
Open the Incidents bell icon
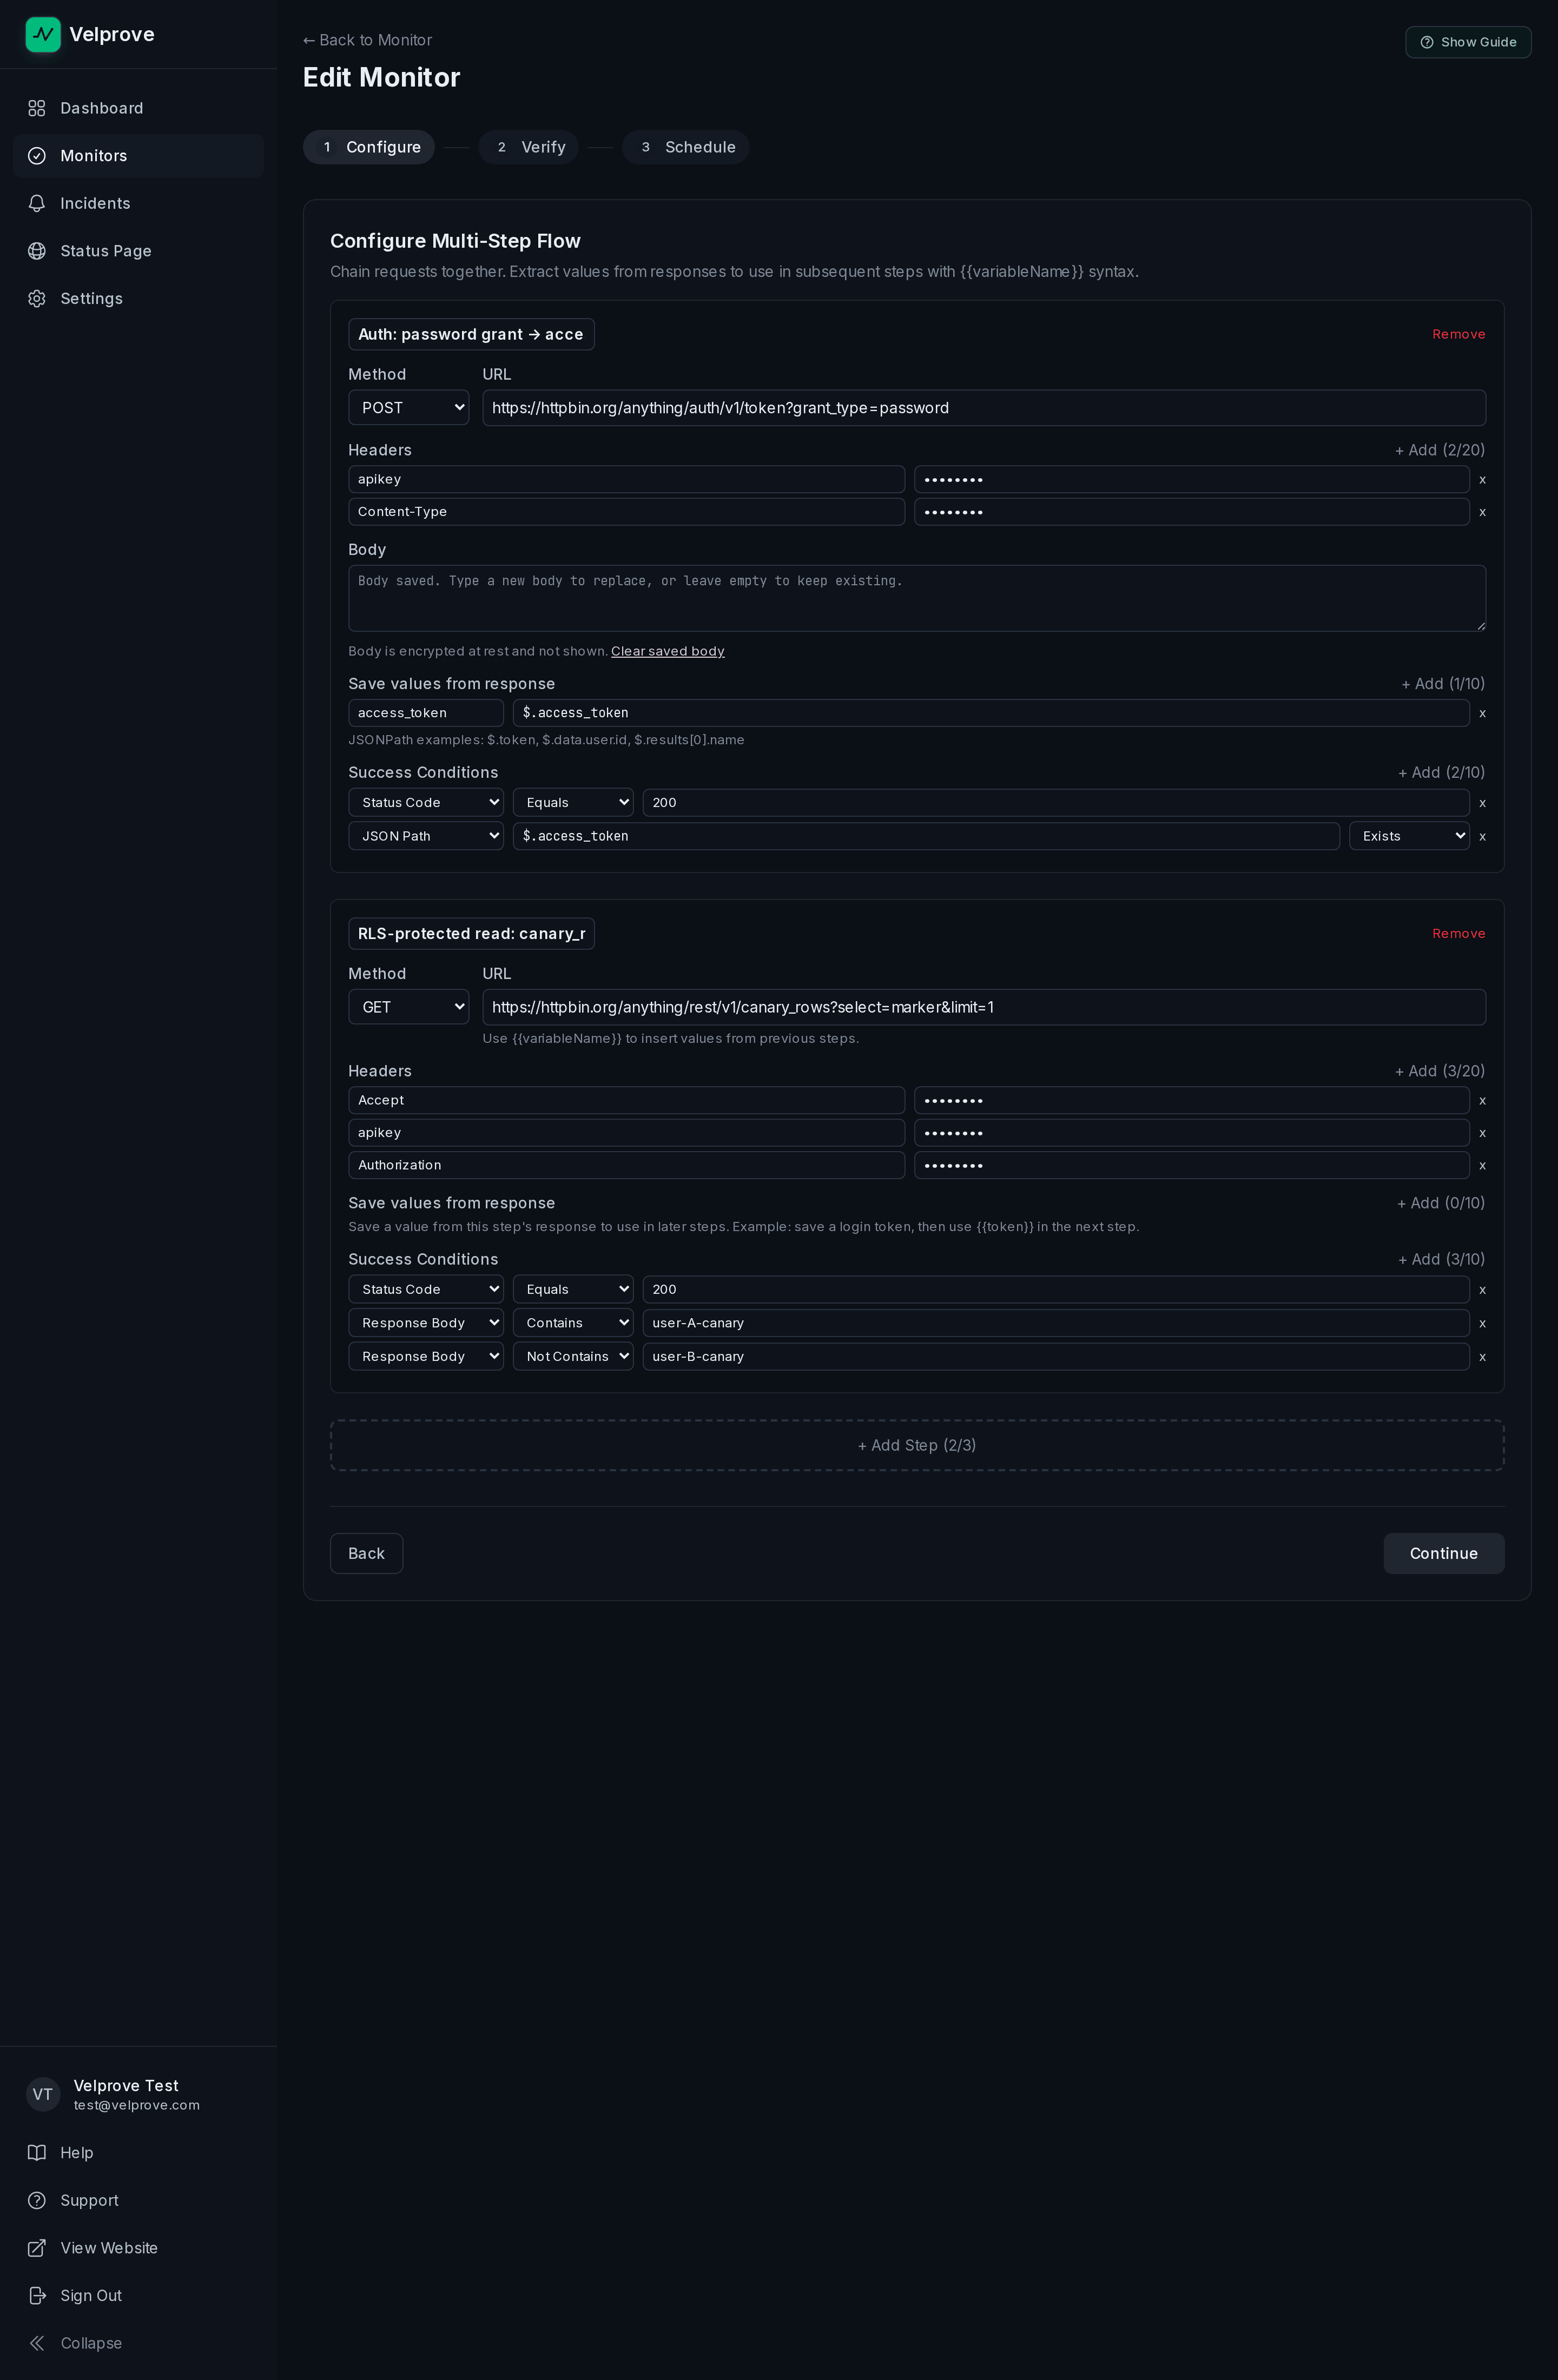coord(37,203)
